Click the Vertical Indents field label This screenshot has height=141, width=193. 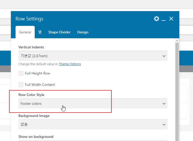31,47
